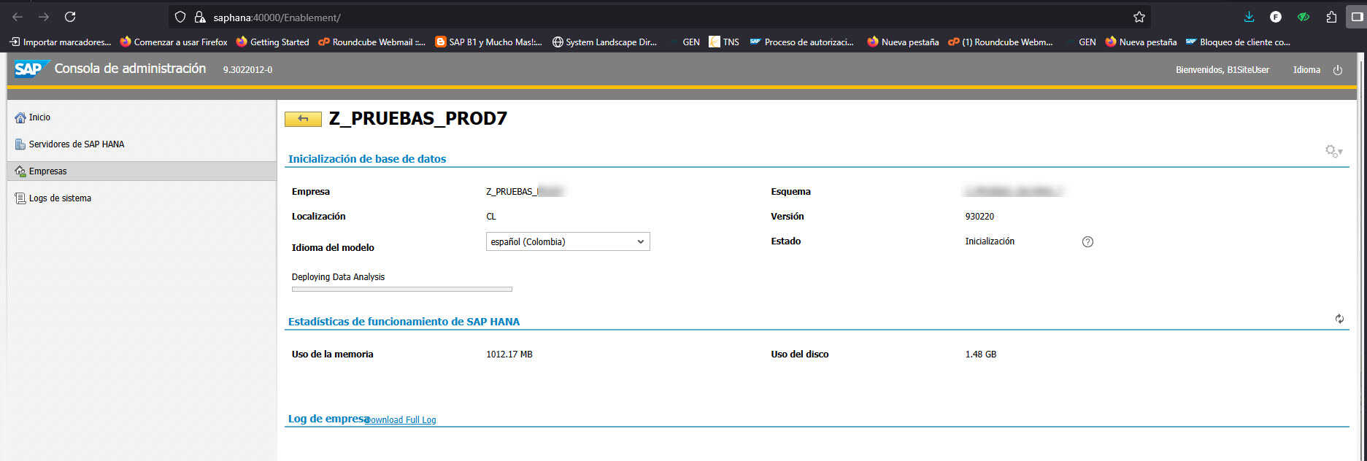1367x461 pixels.
Task: Click the Deploying Data Analysis progress bar
Action: pyautogui.click(x=401, y=290)
